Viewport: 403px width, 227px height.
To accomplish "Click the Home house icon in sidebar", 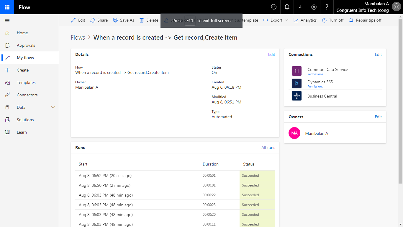I will (x=7, y=33).
